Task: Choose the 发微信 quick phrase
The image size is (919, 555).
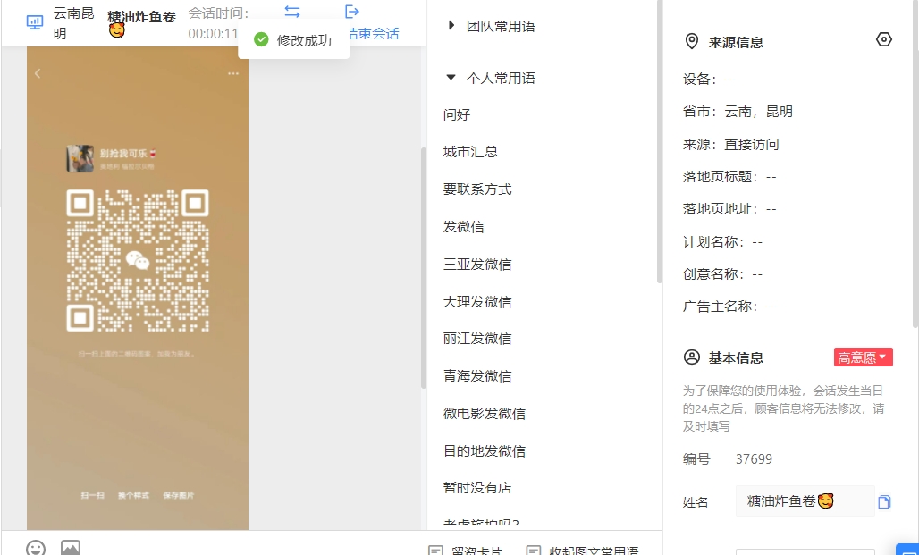Action: 464,227
